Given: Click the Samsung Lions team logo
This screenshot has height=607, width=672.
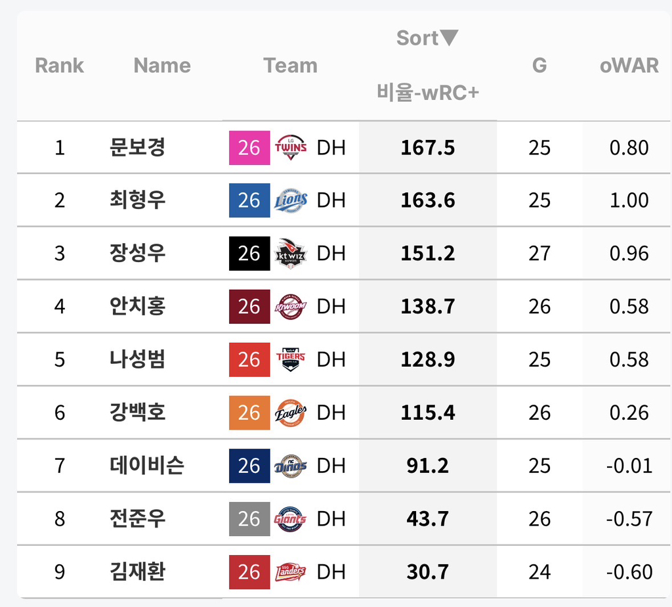Looking at the screenshot, I should pos(291,200).
